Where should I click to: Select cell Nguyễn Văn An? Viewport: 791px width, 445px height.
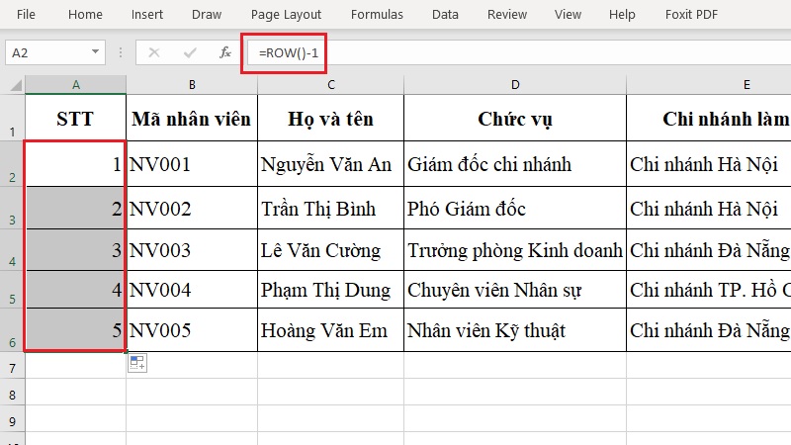(331, 163)
